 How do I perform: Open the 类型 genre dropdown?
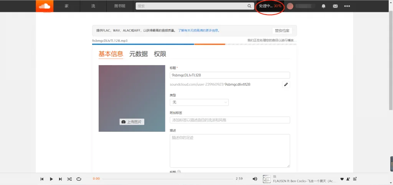point(199,102)
